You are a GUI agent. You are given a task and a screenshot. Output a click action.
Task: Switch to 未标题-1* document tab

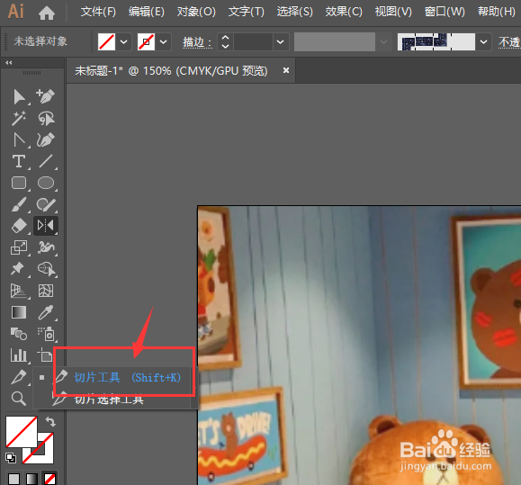(x=172, y=71)
